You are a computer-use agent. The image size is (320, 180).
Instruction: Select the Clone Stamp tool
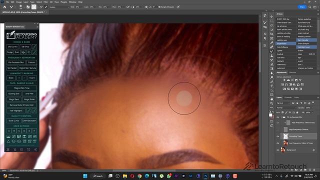(x=271, y=55)
